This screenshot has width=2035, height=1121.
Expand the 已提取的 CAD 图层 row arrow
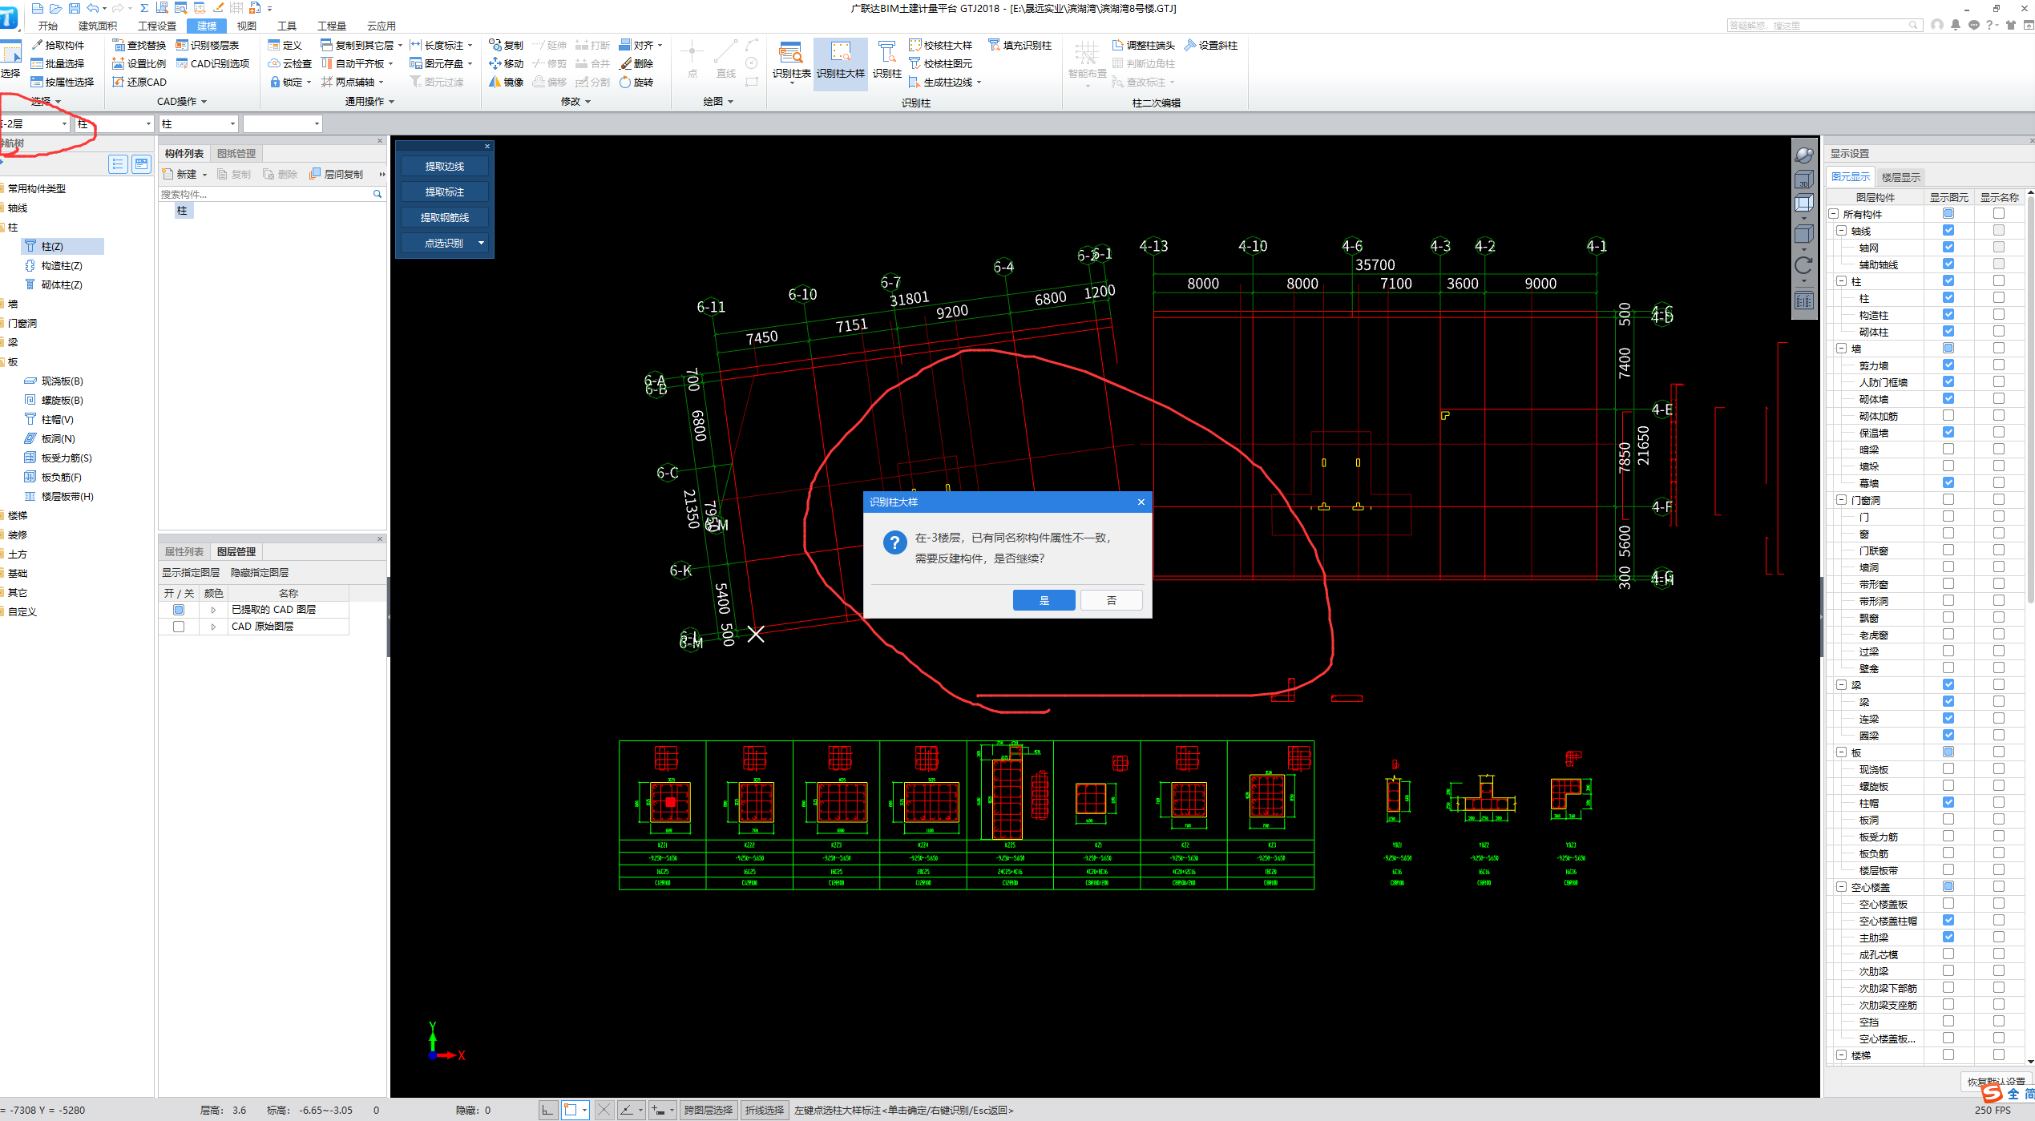(x=213, y=610)
